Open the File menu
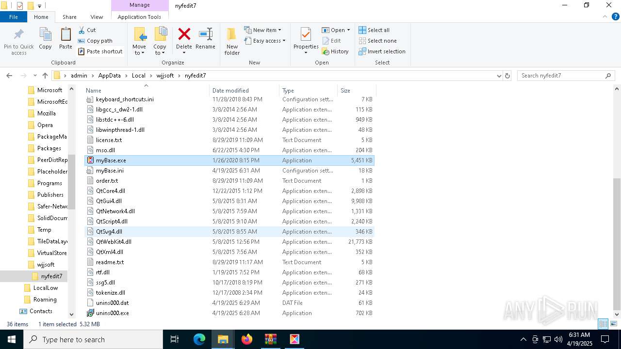The width and height of the screenshot is (621, 349). tap(14, 17)
